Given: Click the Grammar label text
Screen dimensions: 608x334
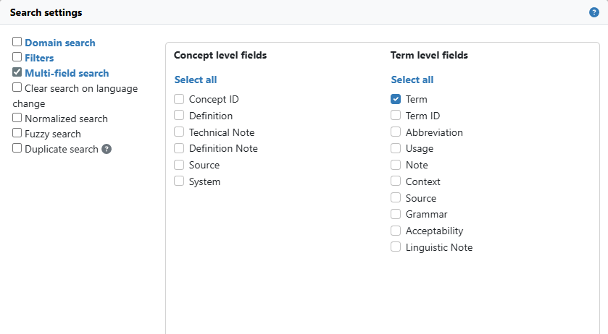Looking at the screenshot, I should pyautogui.click(x=427, y=215).
